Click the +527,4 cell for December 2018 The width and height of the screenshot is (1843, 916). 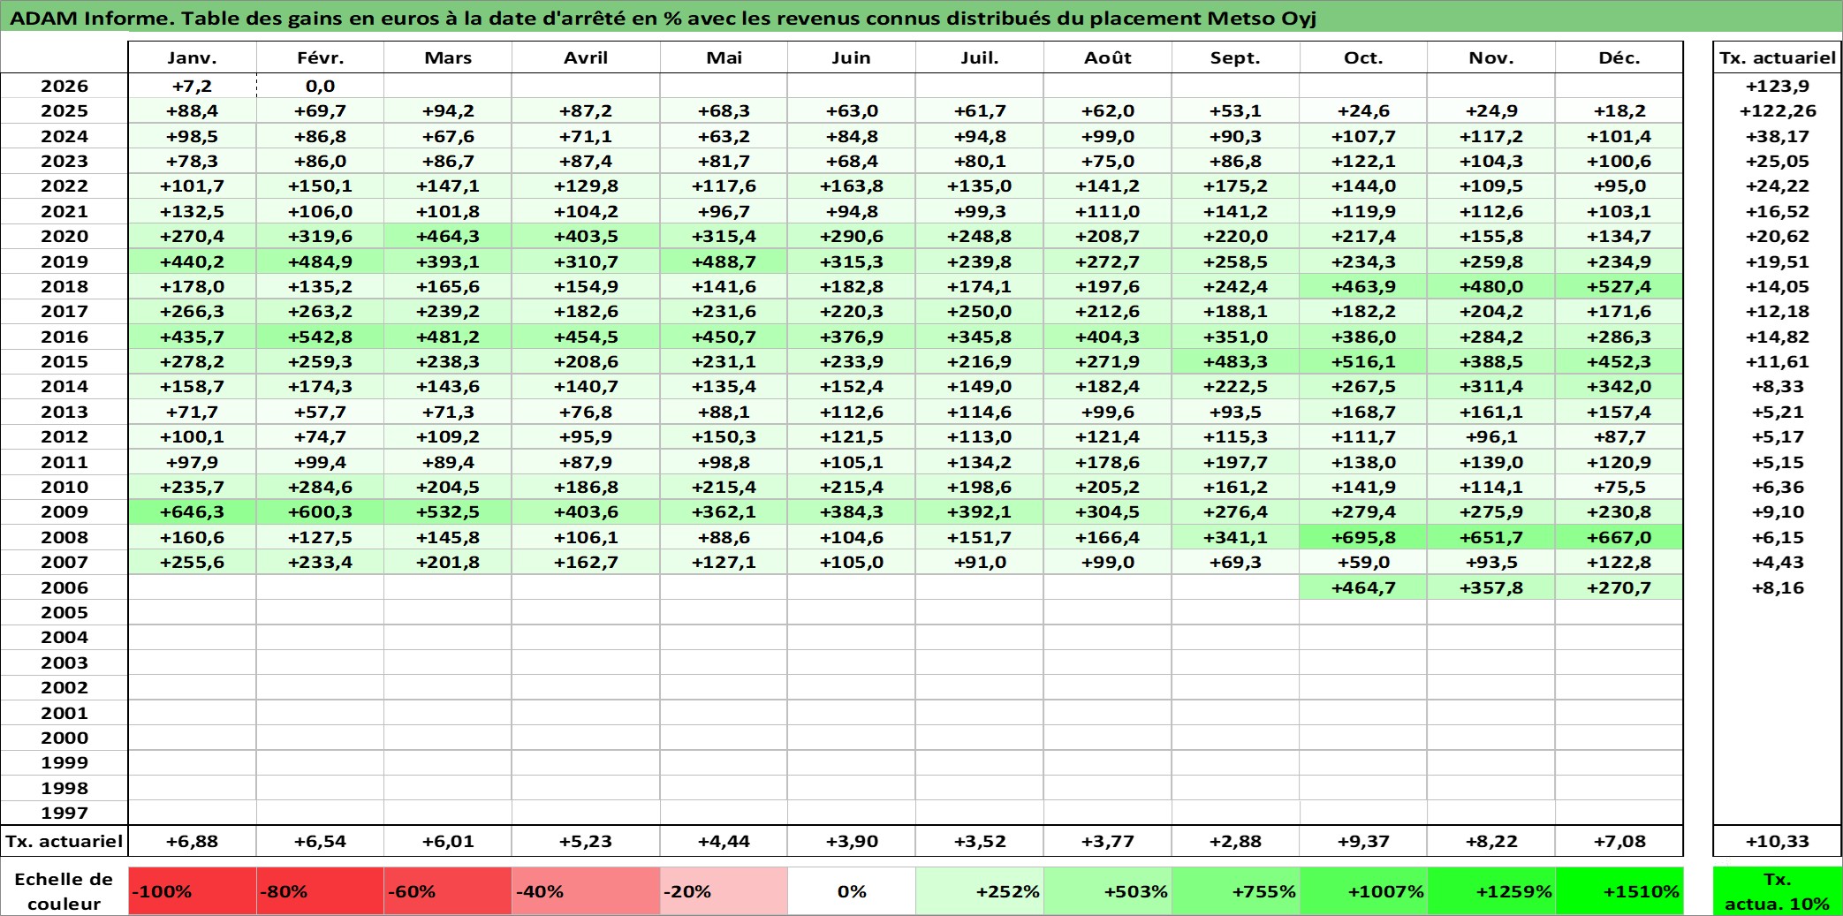click(1619, 286)
